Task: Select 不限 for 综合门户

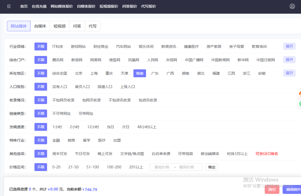Action: point(41,60)
